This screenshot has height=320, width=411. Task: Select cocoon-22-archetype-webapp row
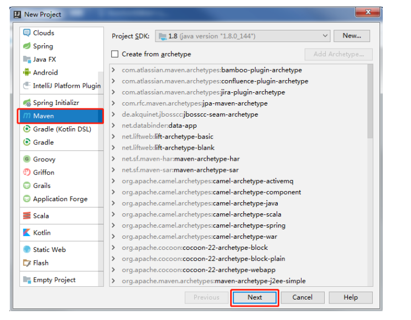pyautogui.click(x=238, y=270)
